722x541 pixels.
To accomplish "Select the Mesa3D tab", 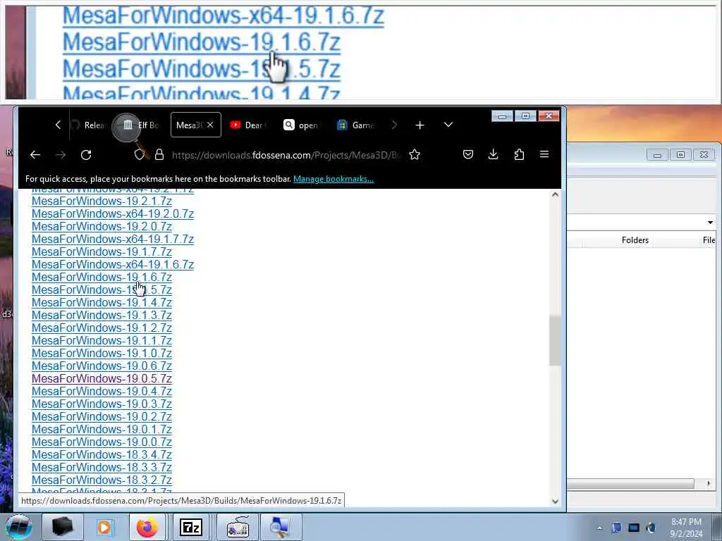I will point(189,125).
